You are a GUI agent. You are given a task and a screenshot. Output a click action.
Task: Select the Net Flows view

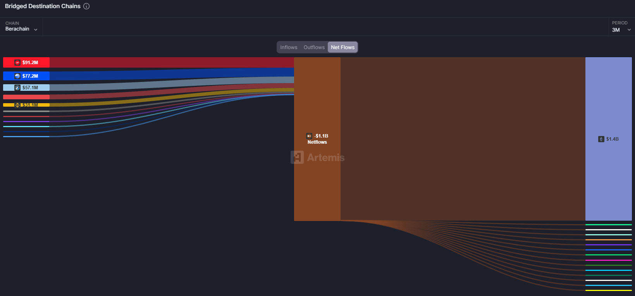pyautogui.click(x=342, y=47)
